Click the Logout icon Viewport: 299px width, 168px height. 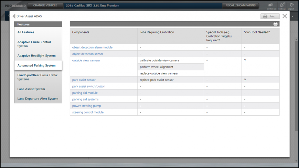click(x=291, y=5)
